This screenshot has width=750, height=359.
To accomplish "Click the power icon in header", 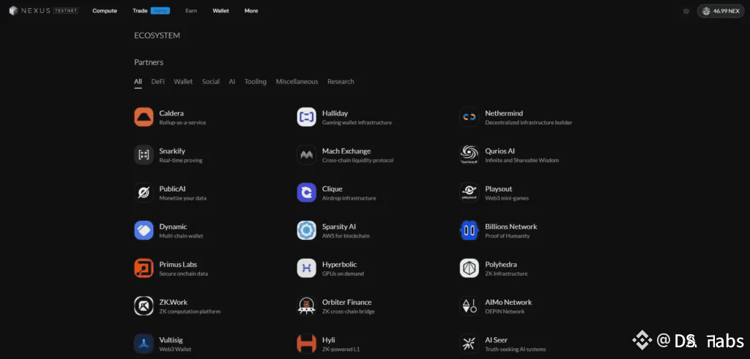I will pyautogui.click(x=686, y=11).
